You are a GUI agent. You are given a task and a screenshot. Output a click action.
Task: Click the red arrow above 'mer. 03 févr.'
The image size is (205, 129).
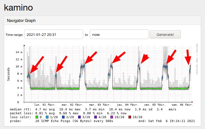[x=91, y=58]
